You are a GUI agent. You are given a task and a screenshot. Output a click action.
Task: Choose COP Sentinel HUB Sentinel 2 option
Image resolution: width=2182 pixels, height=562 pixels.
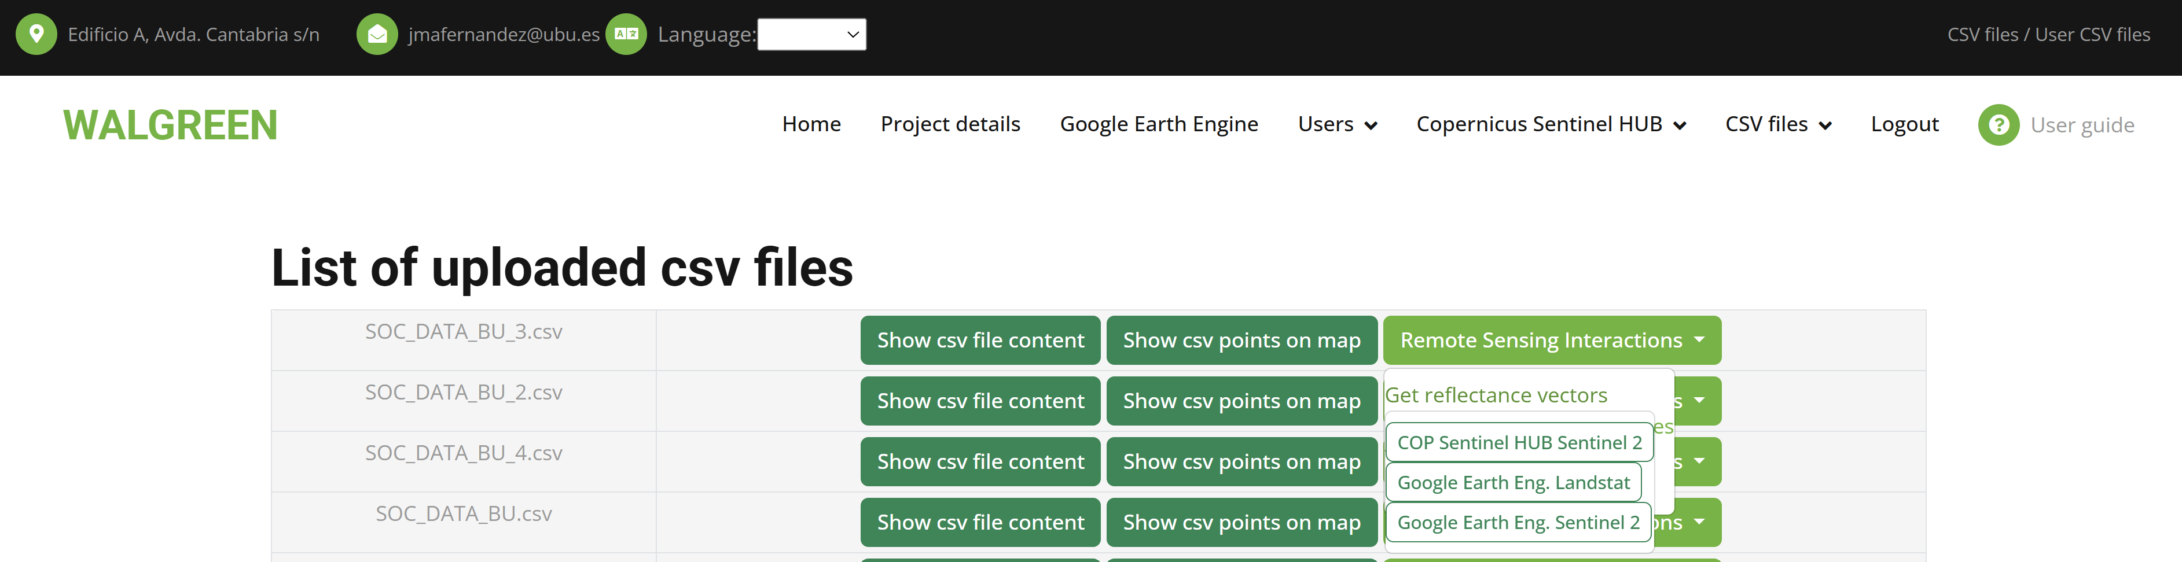(1520, 443)
